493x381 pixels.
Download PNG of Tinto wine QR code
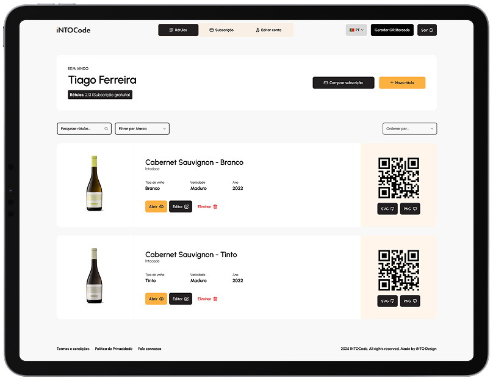(410, 301)
